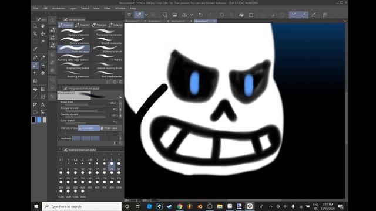Viewport: 376px width, 211px height.
Task: Open dropdown arrow next to Save icon
Action: click(x=192, y=15)
